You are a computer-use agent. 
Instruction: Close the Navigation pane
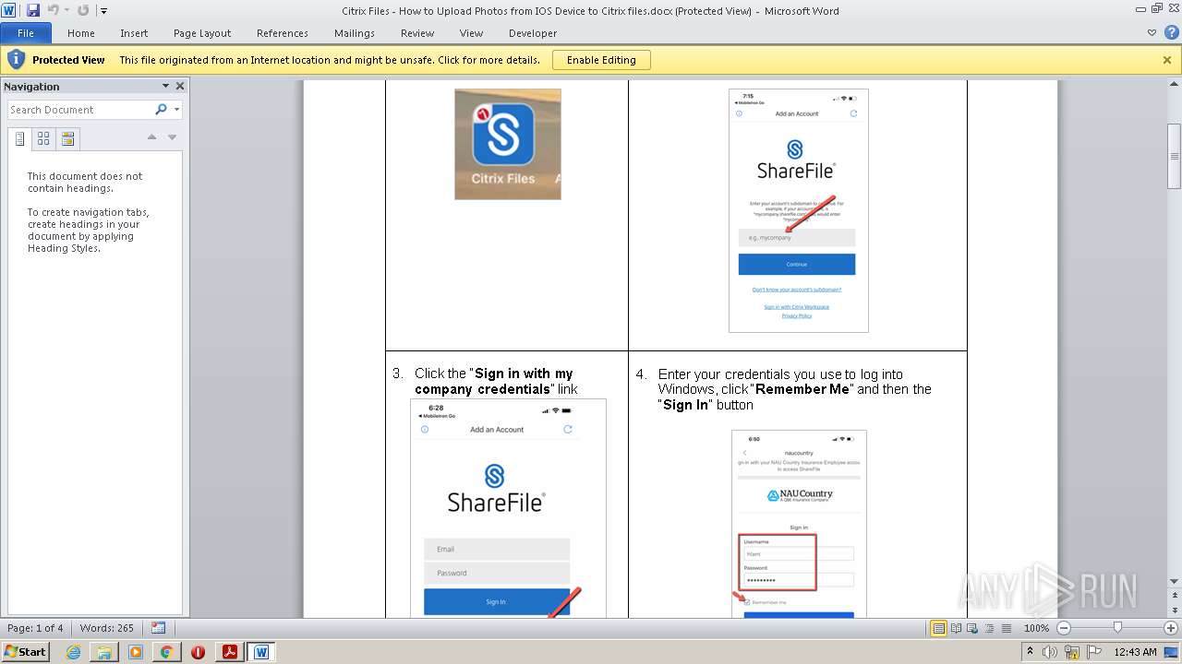click(x=180, y=86)
